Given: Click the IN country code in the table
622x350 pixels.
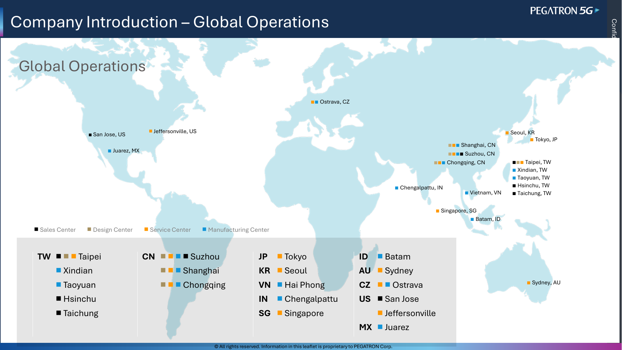Looking at the screenshot, I should (263, 299).
